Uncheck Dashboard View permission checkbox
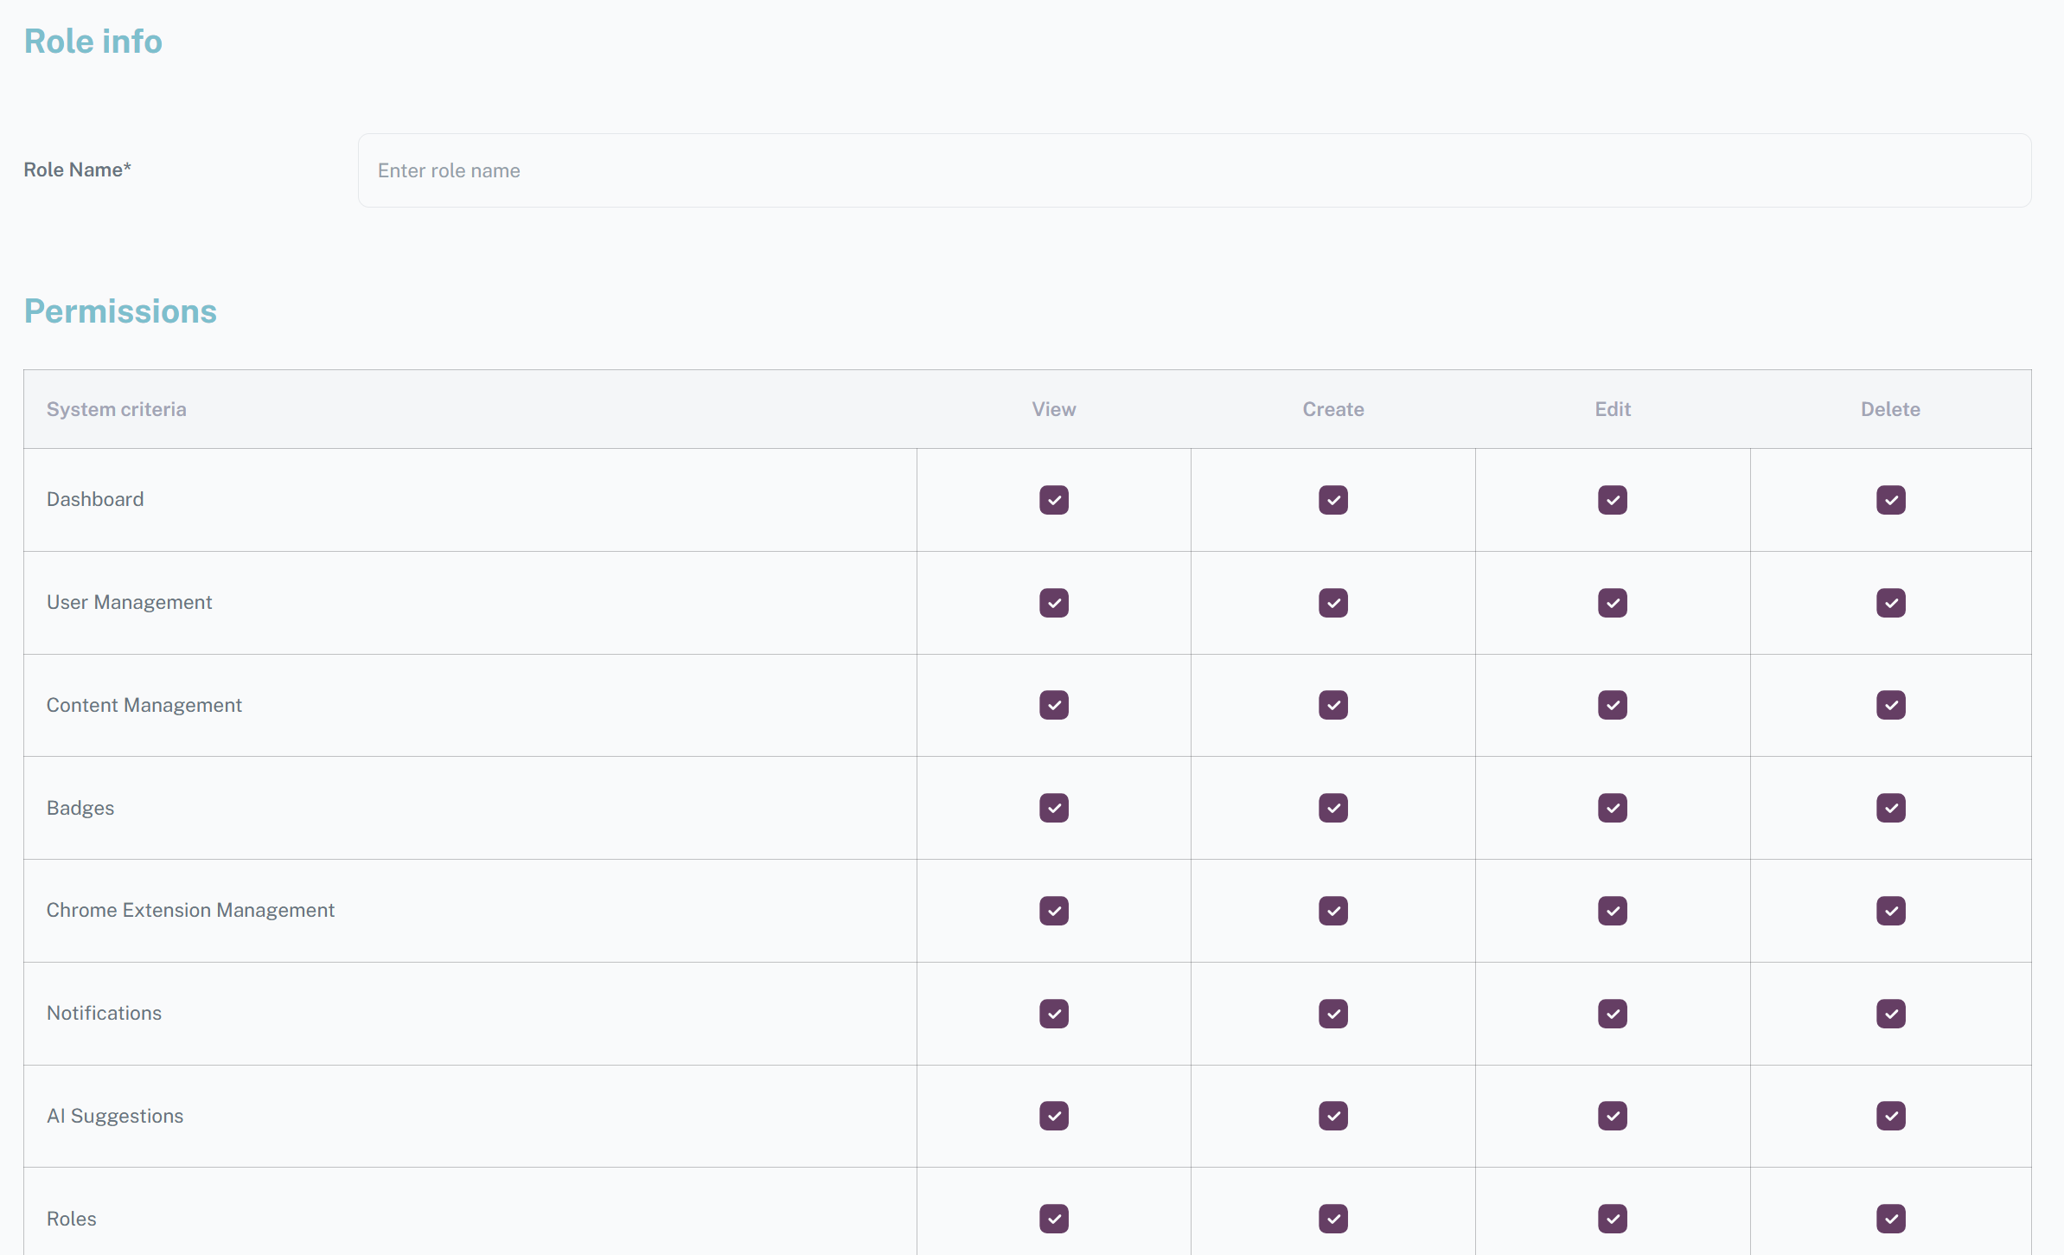 click(1053, 500)
